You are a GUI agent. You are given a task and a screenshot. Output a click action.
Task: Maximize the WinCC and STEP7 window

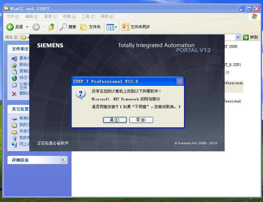[249, 8]
